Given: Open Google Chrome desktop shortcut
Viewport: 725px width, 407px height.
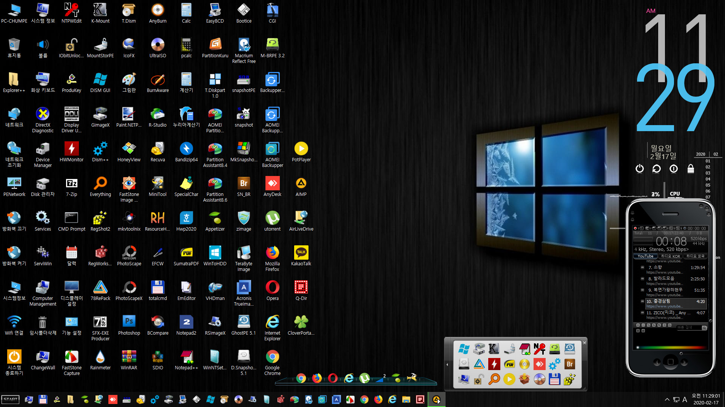Looking at the screenshot, I should [272, 363].
